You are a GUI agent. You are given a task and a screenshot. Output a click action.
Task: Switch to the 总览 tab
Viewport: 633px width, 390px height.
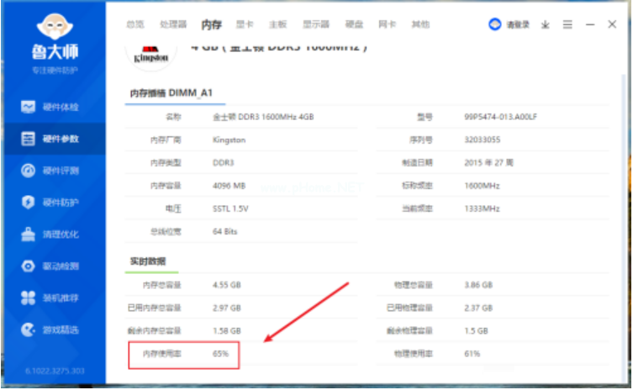[135, 25]
